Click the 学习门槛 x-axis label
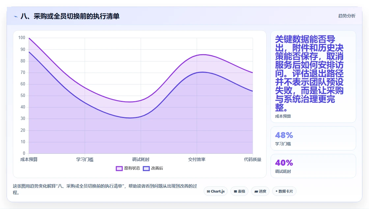This screenshot has height=209, width=369. 85,159
